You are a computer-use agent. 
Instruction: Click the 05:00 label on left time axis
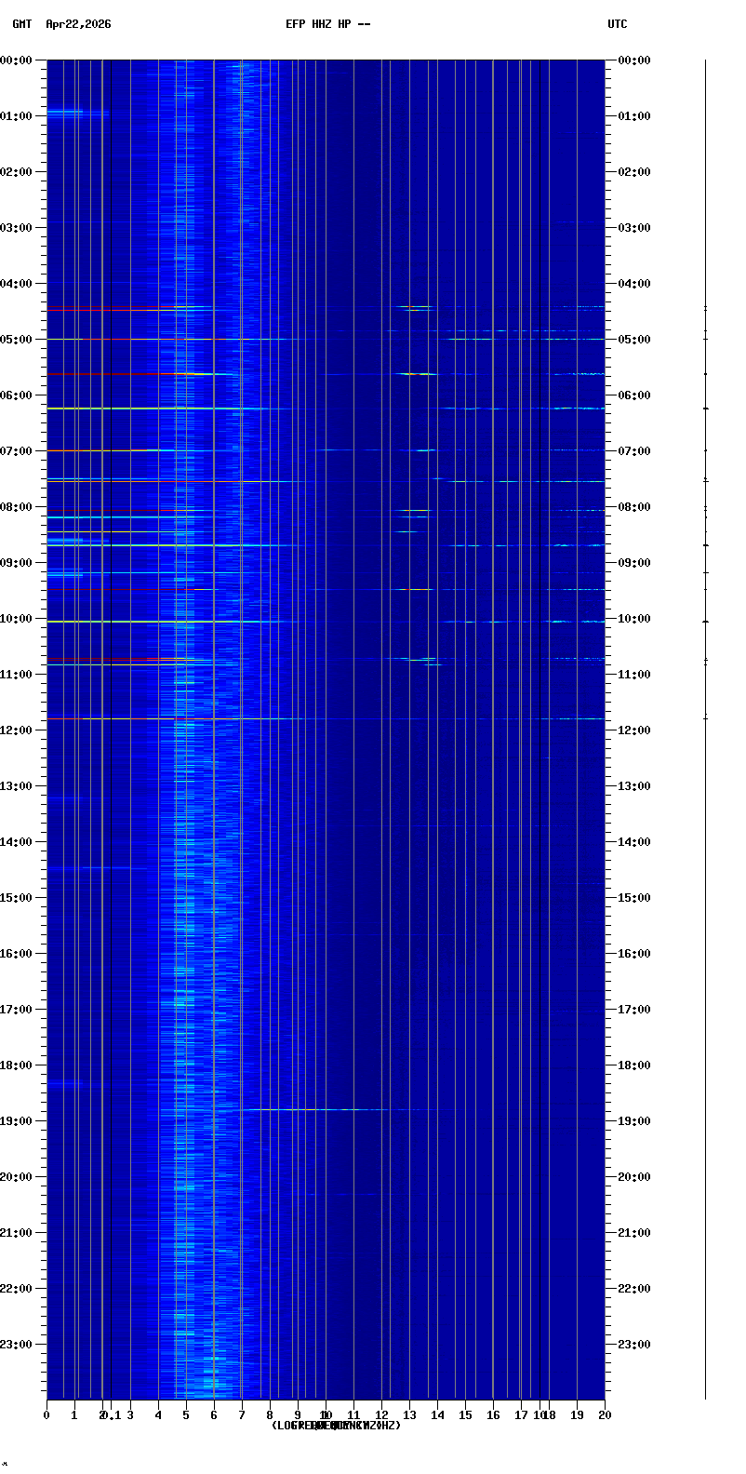tap(18, 340)
